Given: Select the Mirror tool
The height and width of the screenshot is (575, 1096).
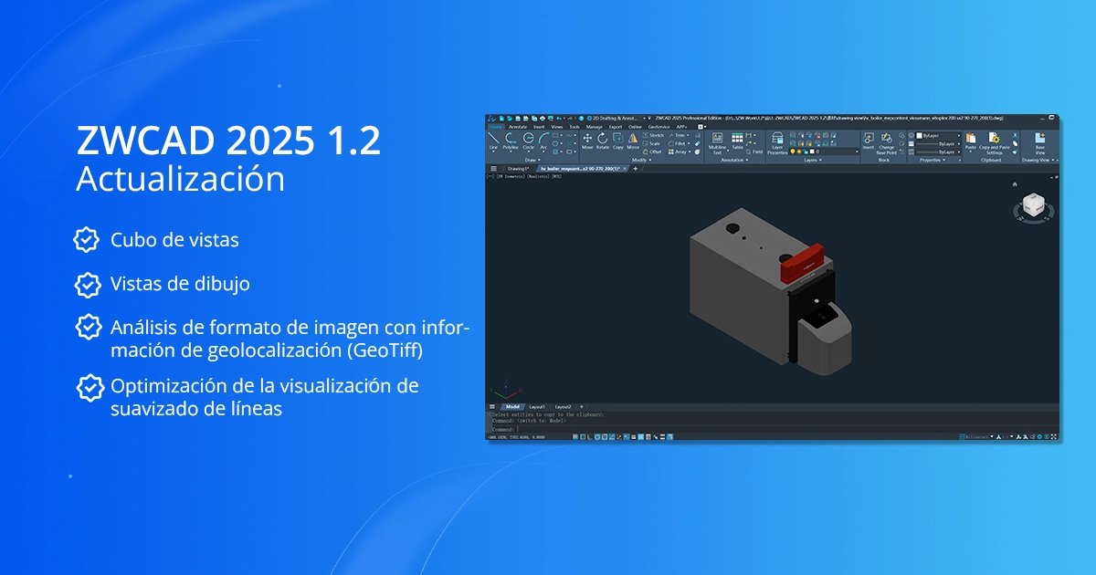Looking at the screenshot, I should tap(633, 140).
